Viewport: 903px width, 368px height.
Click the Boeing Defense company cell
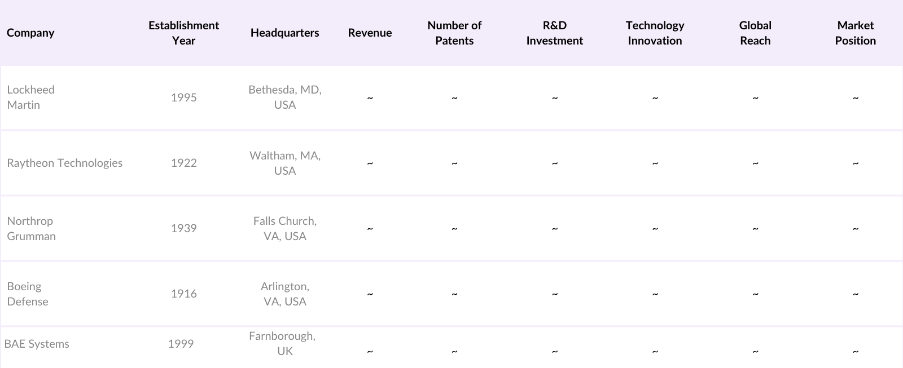pos(28,294)
